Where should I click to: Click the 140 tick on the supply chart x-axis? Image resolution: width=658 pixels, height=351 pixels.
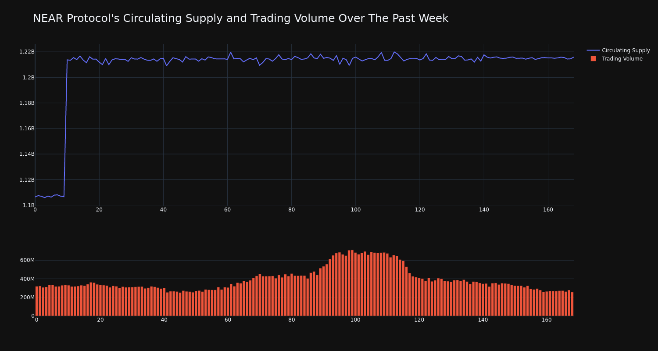pyautogui.click(x=484, y=210)
